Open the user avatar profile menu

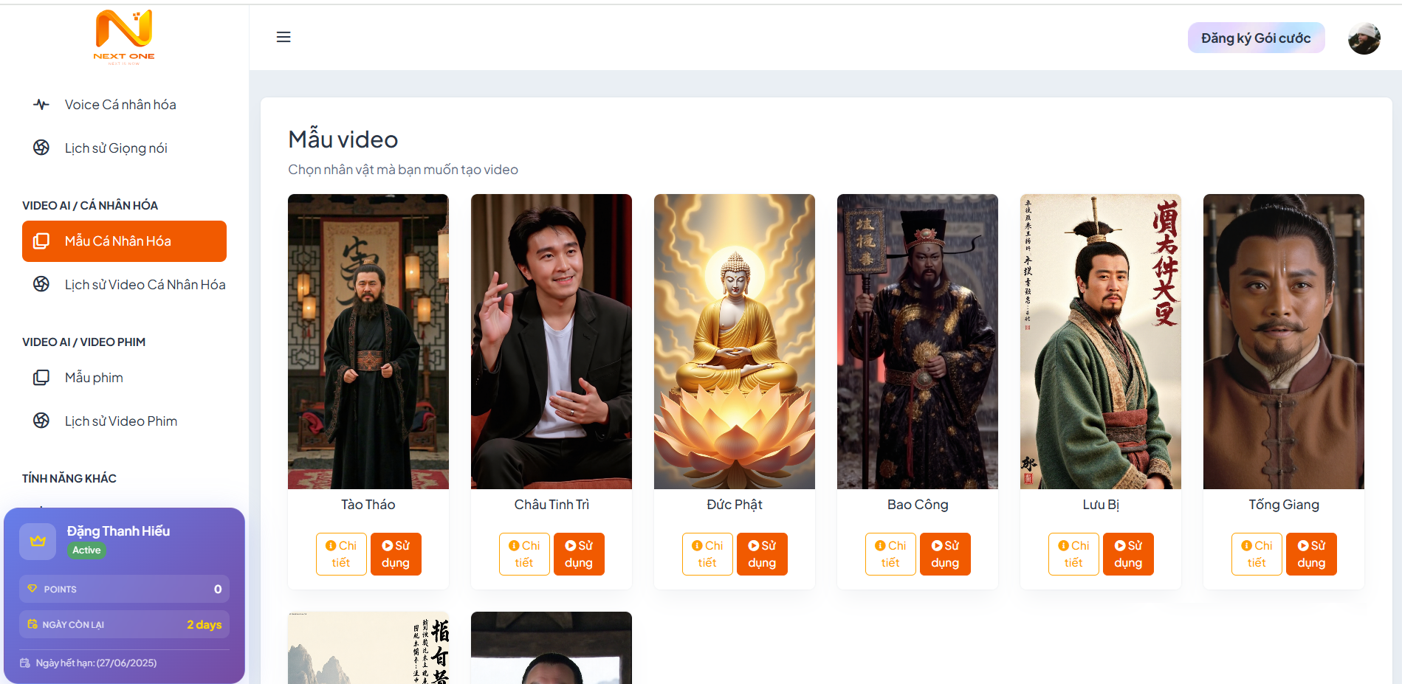pos(1364,38)
